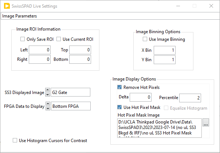The height and width of the screenshot is (153, 220).
Task: Tick the Use Current ROI checkbox
Action: click(59, 39)
